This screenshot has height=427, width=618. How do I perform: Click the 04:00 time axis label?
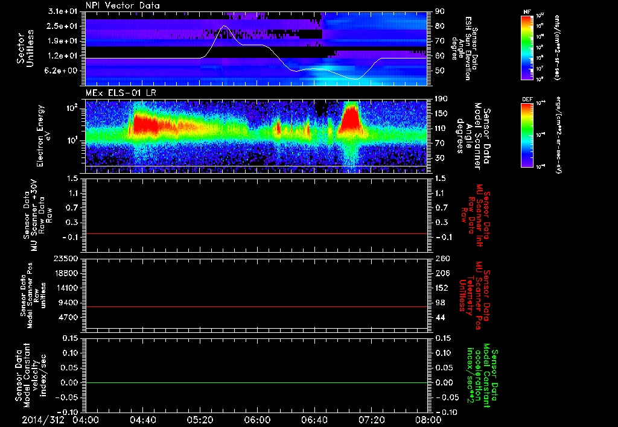(x=86, y=420)
